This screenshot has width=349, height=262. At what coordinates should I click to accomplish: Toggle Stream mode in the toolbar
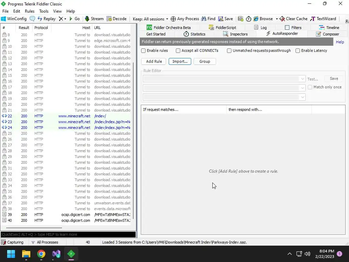94,19
